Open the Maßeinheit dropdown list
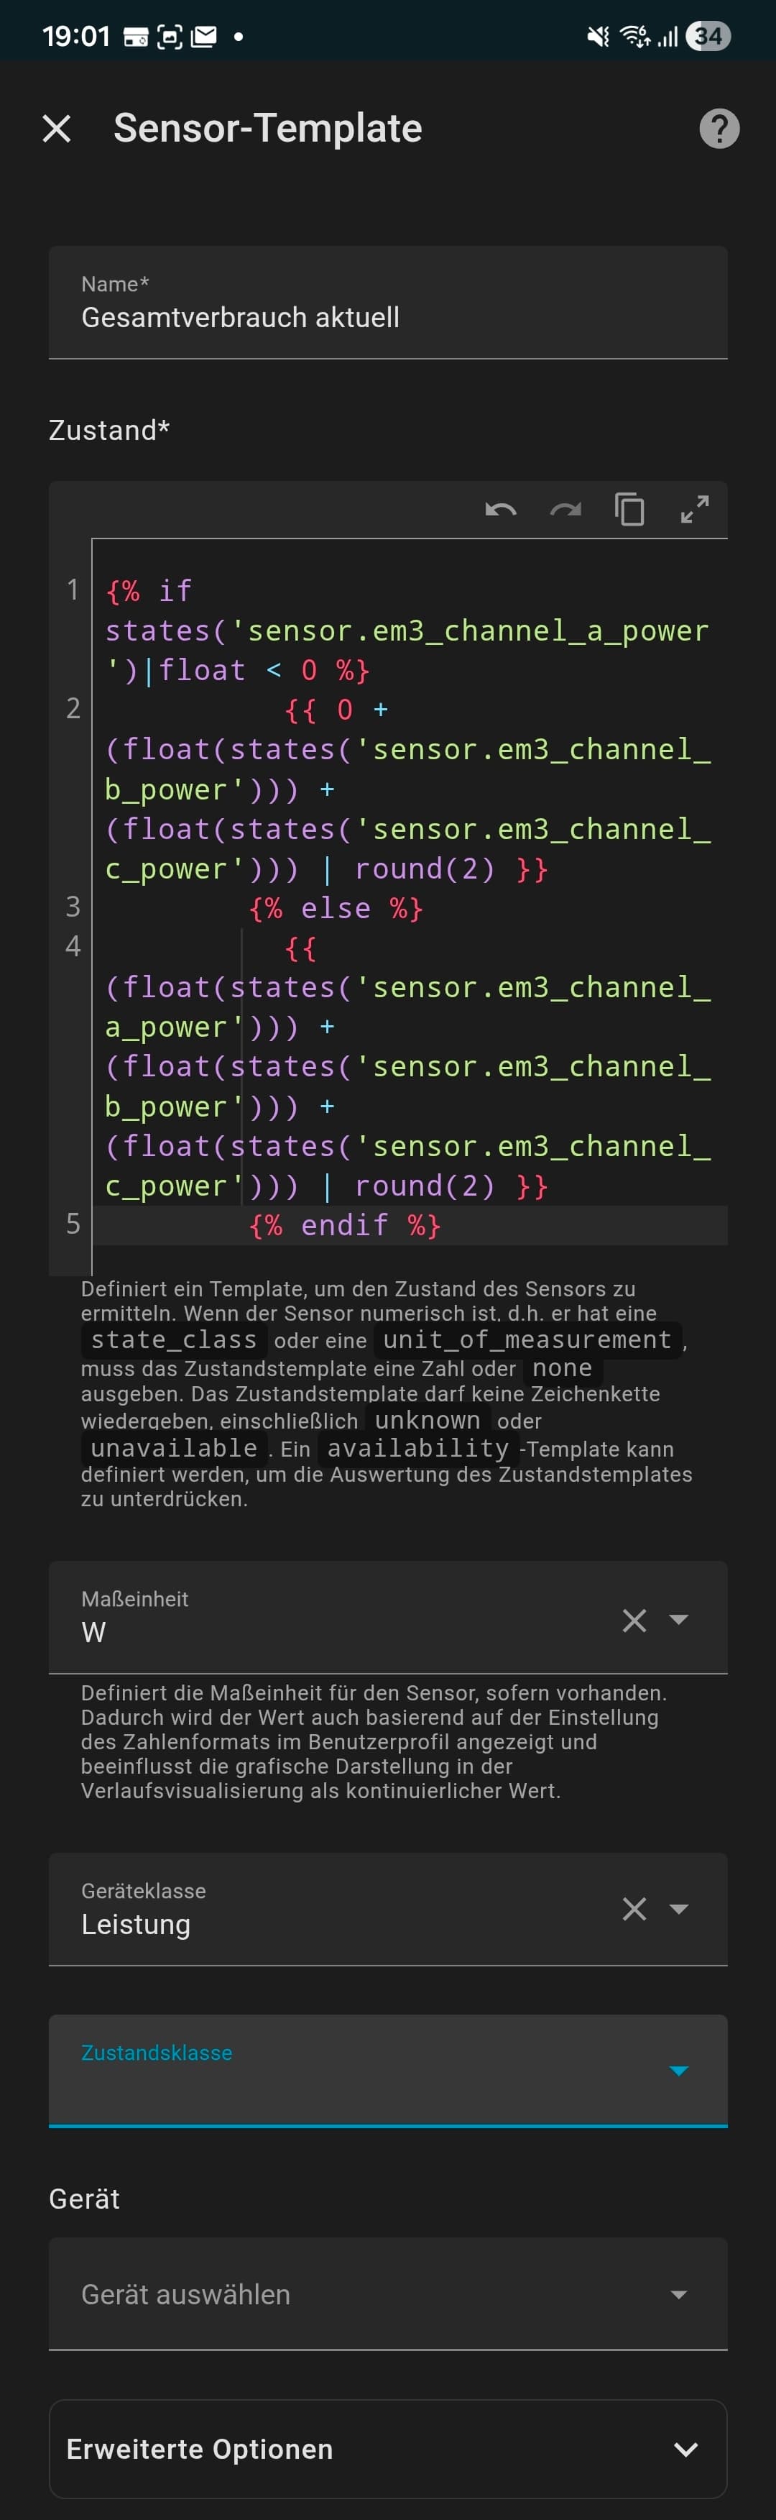 pyautogui.click(x=679, y=1620)
